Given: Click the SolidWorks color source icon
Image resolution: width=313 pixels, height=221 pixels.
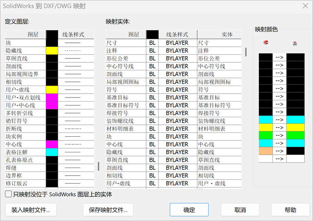Looking at the screenshot, I should coord(266,42).
